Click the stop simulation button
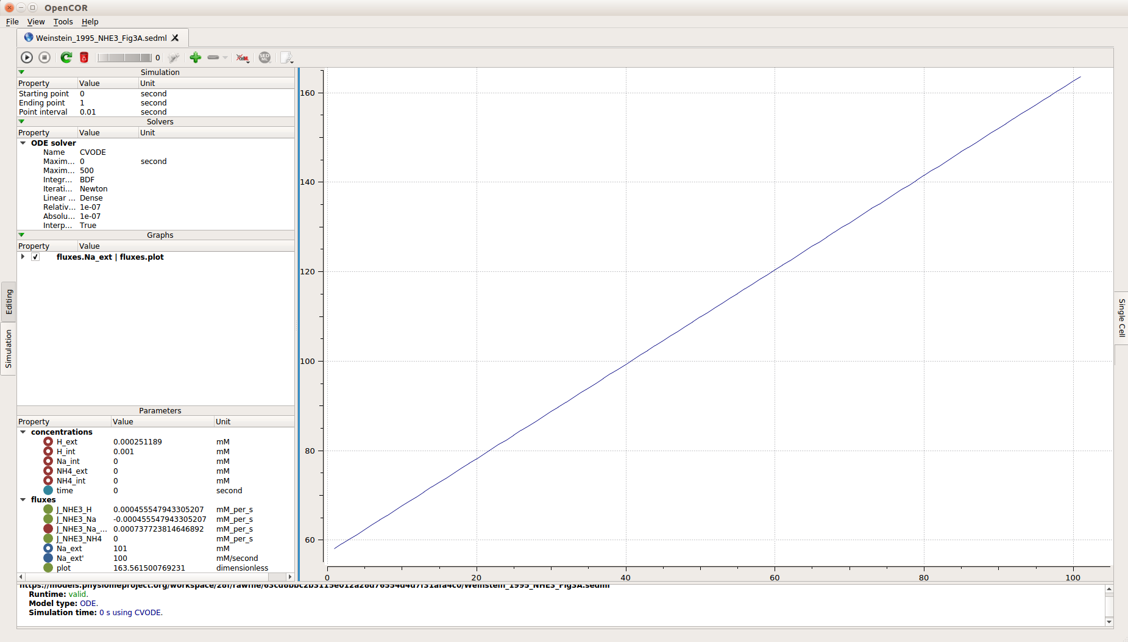The height and width of the screenshot is (642, 1128). coord(44,57)
